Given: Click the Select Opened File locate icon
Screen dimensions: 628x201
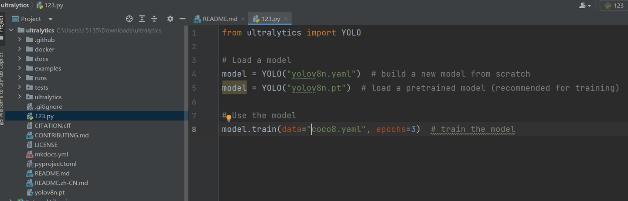Looking at the screenshot, I should pos(129,19).
